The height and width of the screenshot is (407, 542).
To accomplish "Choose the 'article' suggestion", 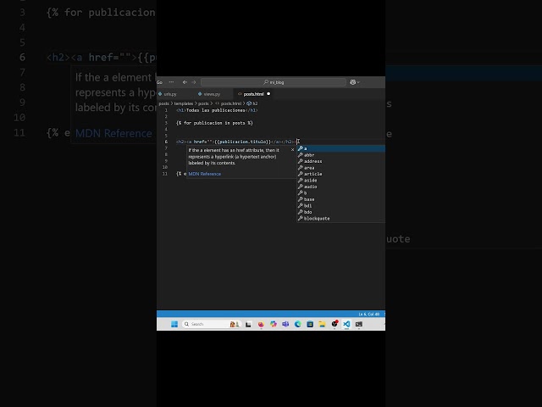I will click(x=340, y=174).
